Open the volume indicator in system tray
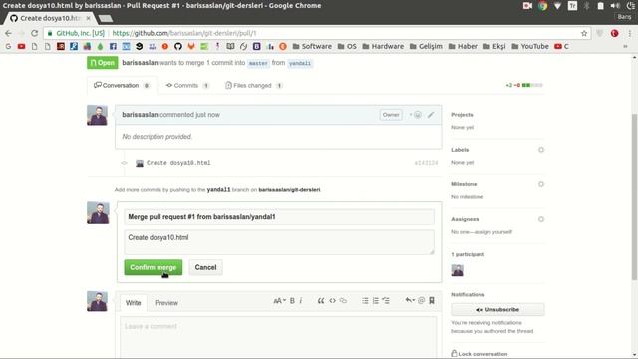 coord(615,6)
